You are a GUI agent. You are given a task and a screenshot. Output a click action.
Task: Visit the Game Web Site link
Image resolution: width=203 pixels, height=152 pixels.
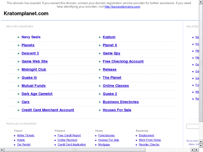pos(35,61)
